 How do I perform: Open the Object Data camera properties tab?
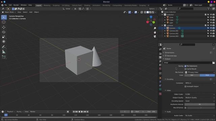coord(160,89)
